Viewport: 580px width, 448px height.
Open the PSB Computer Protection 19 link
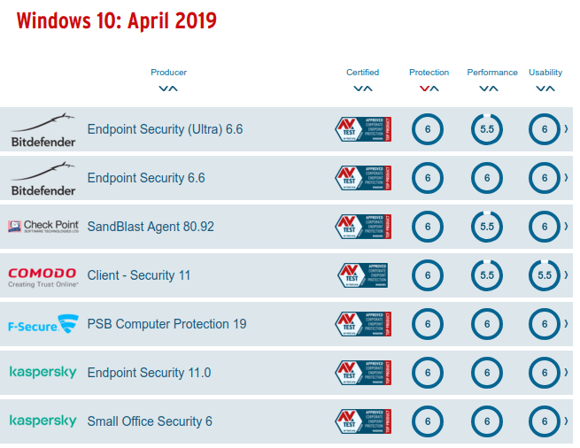166,324
